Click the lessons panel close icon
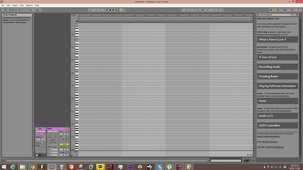 click(258, 15)
